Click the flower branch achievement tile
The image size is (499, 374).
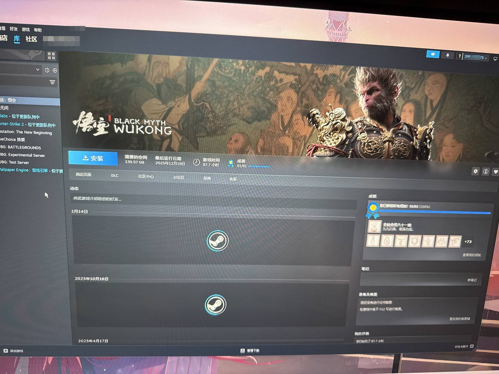point(455,241)
